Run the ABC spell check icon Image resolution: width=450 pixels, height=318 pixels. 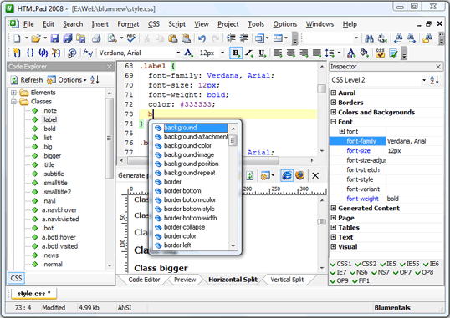131,38
